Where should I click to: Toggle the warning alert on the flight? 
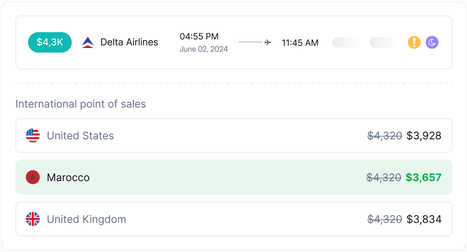(x=414, y=42)
